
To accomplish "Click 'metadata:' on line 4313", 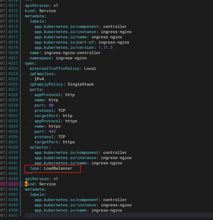I will [x=36, y=16].
